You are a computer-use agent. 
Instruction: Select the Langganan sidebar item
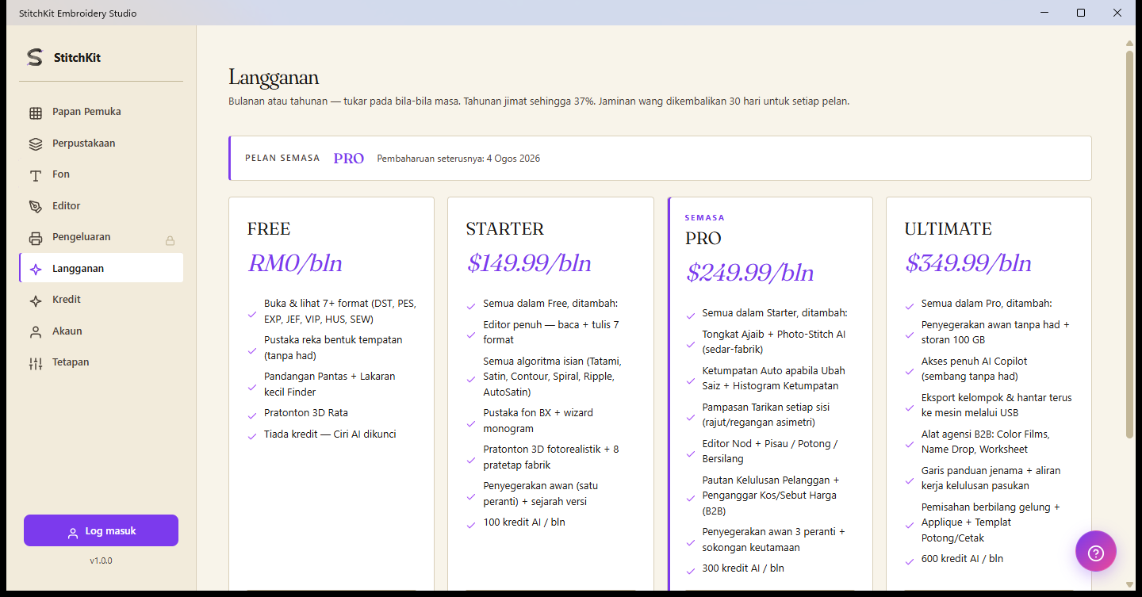(x=102, y=269)
